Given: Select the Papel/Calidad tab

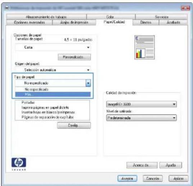Looking at the screenshot, I should 114,22.
